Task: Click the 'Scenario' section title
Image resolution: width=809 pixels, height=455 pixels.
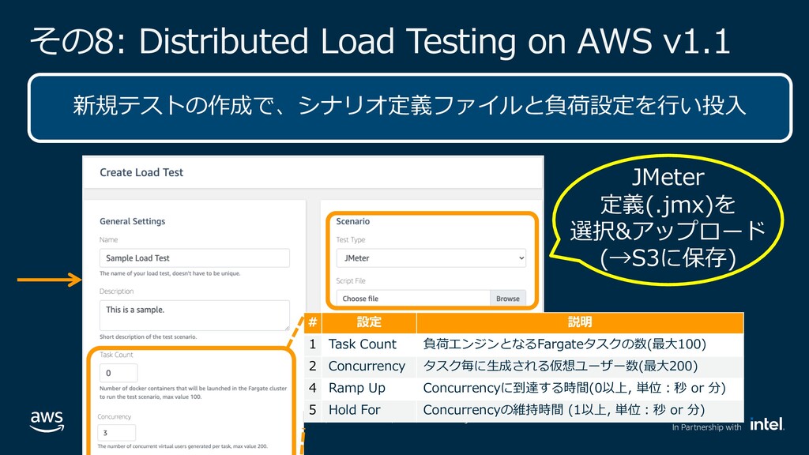Action: click(353, 221)
